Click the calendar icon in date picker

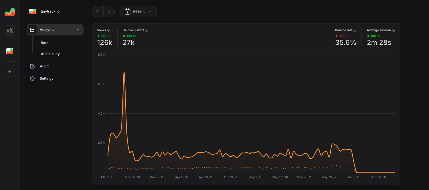pos(128,12)
